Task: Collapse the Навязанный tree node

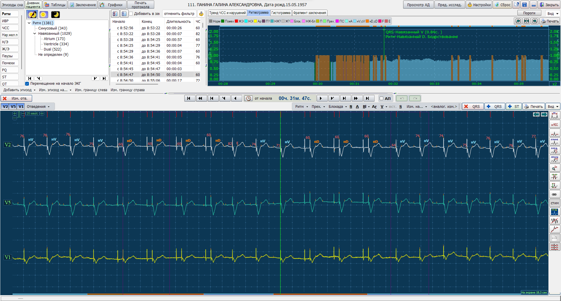Action: pyautogui.click(x=34, y=34)
